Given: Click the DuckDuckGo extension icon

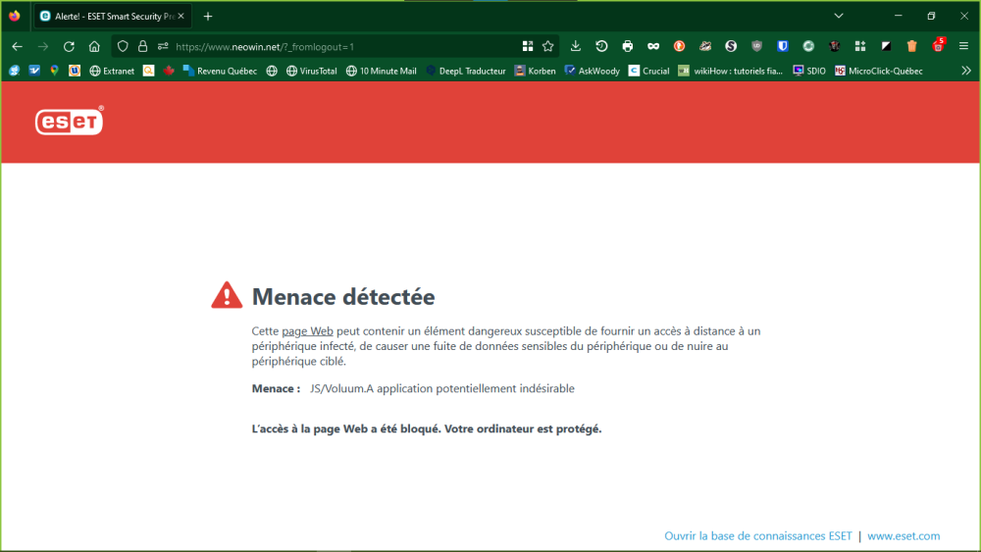Looking at the screenshot, I should point(679,46).
